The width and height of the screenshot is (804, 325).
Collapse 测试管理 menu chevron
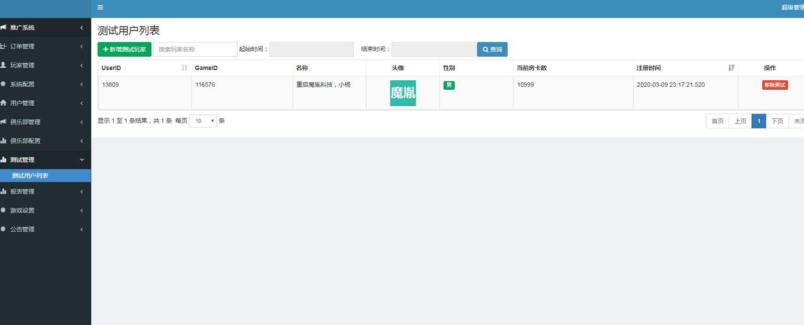[82, 159]
